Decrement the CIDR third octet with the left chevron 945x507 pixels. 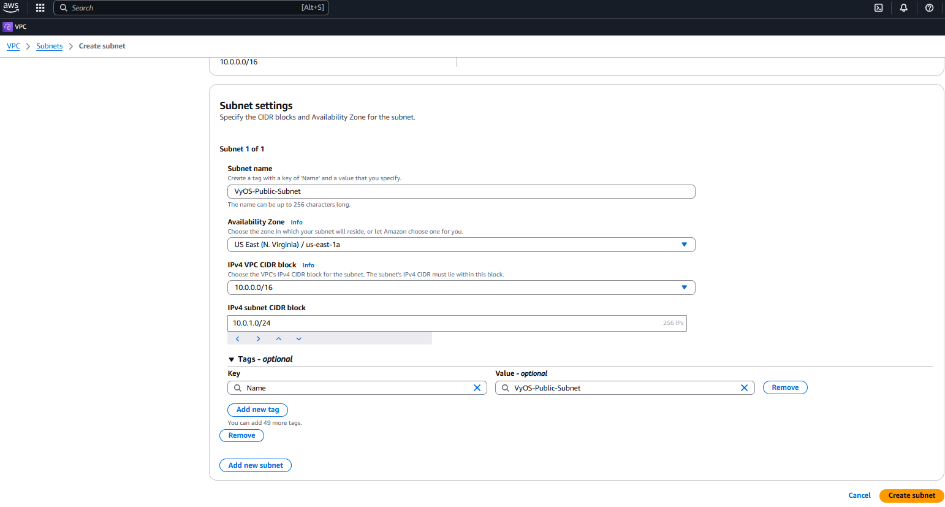(237, 338)
